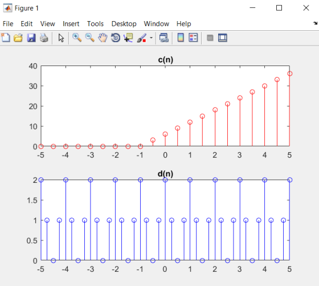
Task: Click the Hide Plot Tools icon
Action: click(210, 38)
